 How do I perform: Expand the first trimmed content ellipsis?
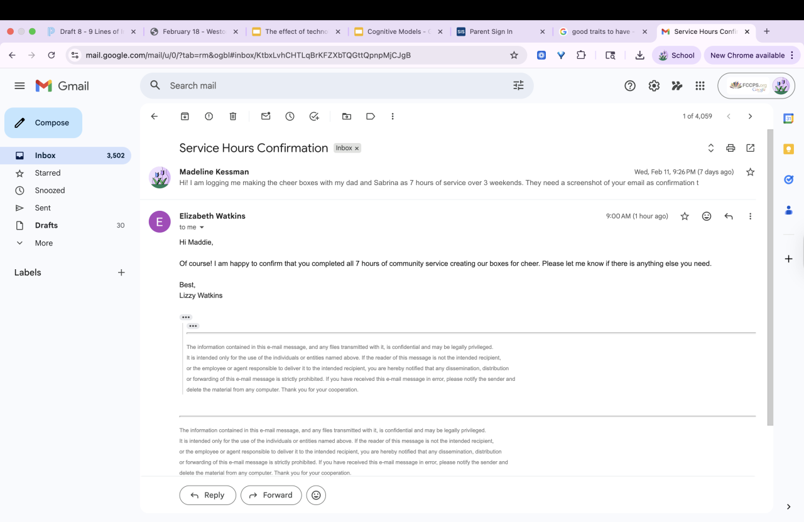185,317
